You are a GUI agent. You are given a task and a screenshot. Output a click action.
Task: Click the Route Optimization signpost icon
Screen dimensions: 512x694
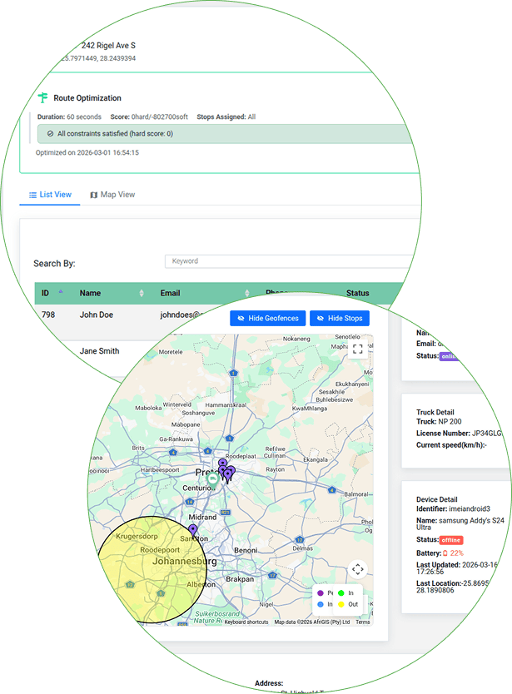click(42, 98)
